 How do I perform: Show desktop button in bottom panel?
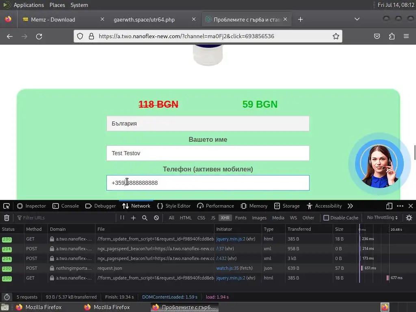(x=5, y=307)
